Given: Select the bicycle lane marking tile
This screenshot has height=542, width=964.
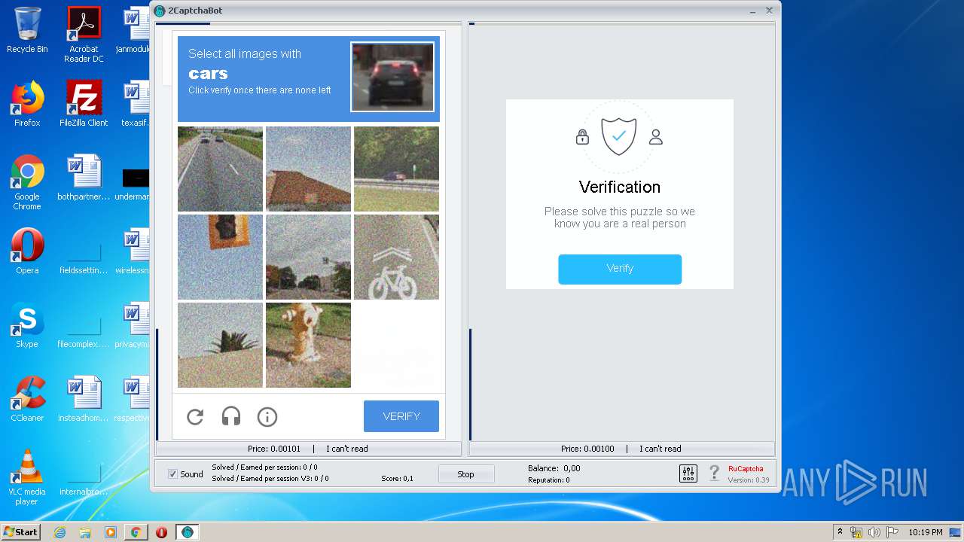Looking at the screenshot, I should (396, 257).
